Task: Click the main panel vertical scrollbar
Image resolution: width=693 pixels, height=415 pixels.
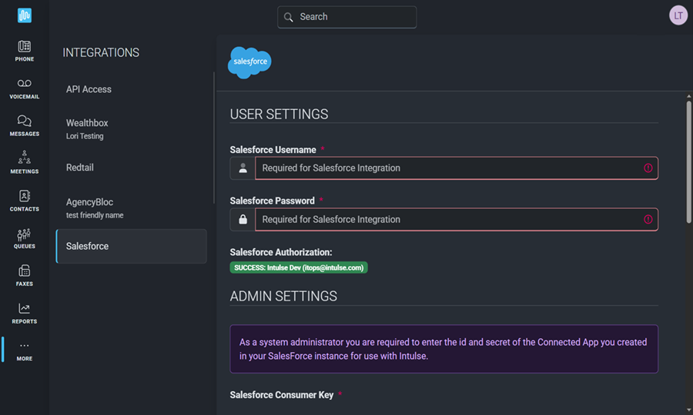Action: click(688, 161)
